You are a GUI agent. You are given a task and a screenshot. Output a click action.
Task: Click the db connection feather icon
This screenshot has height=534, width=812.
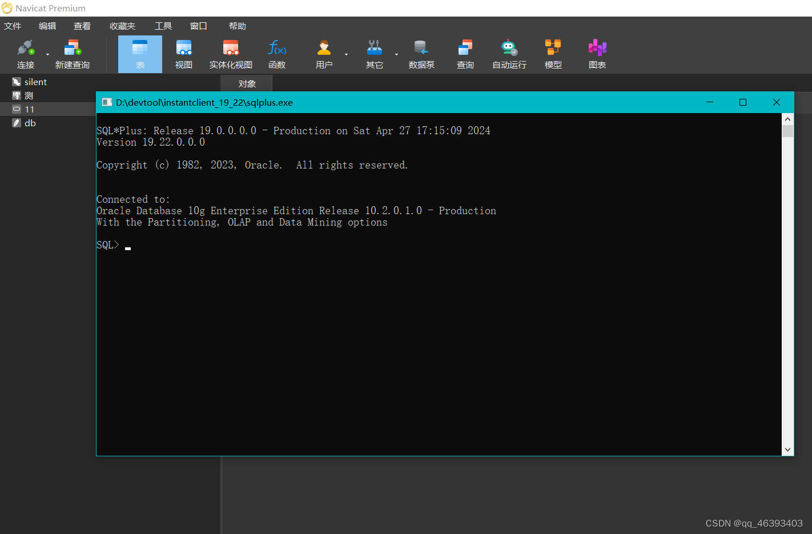pyautogui.click(x=17, y=123)
